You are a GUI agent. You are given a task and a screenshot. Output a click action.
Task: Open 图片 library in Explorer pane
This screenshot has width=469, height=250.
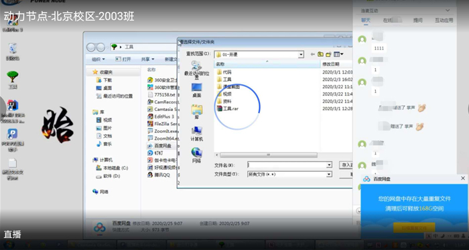coord(104,128)
